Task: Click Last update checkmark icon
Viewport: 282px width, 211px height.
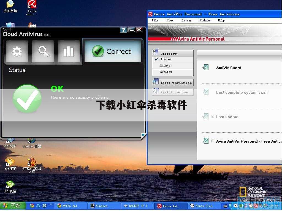Action: tap(205, 116)
